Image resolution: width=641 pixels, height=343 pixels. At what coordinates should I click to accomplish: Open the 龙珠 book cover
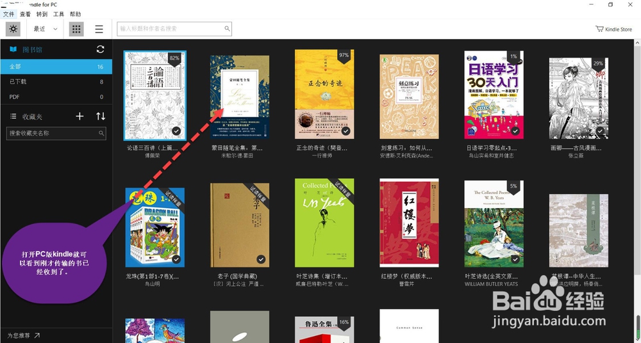coord(155,227)
